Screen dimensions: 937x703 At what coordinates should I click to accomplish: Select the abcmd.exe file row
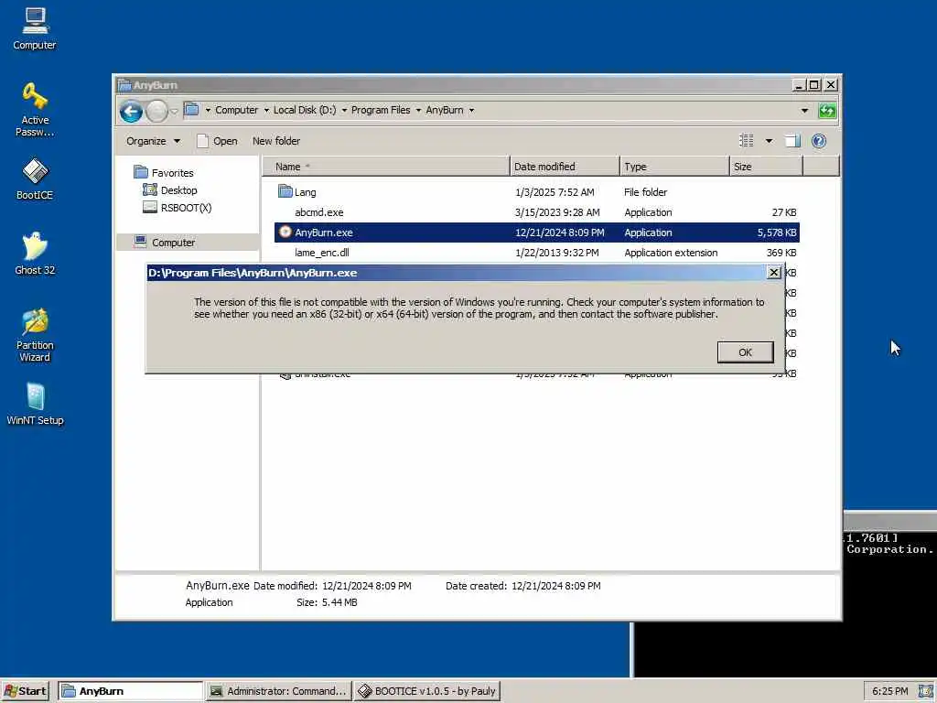pos(536,212)
